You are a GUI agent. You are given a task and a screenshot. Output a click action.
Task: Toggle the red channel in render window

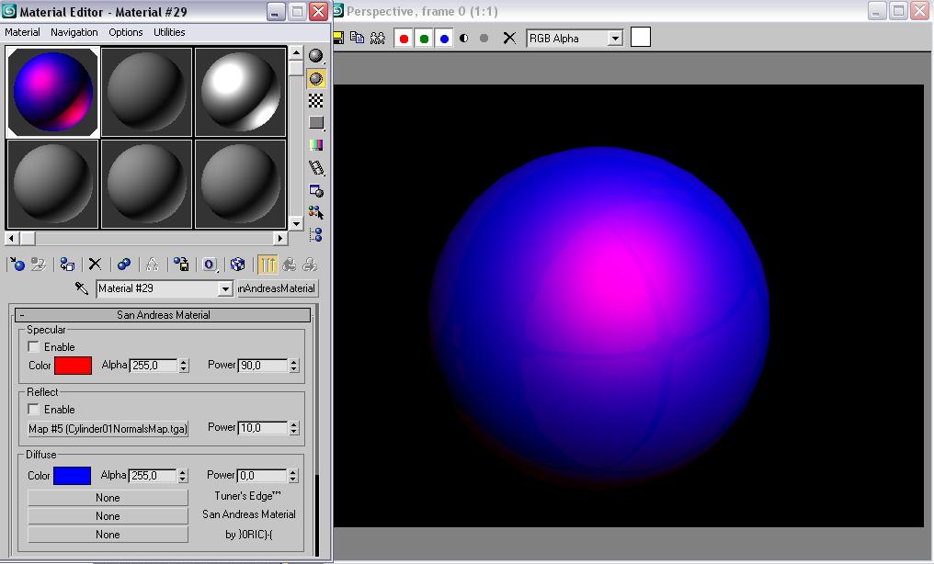[x=404, y=39]
